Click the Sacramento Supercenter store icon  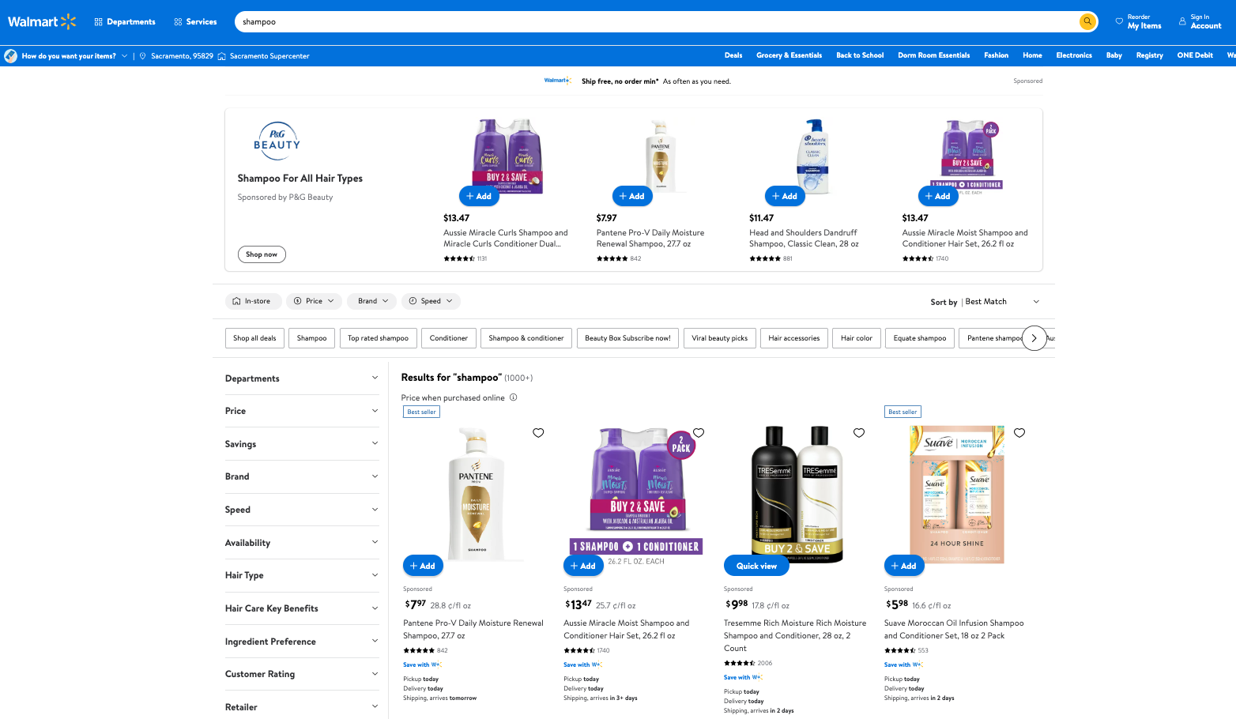pyautogui.click(x=222, y=56)
